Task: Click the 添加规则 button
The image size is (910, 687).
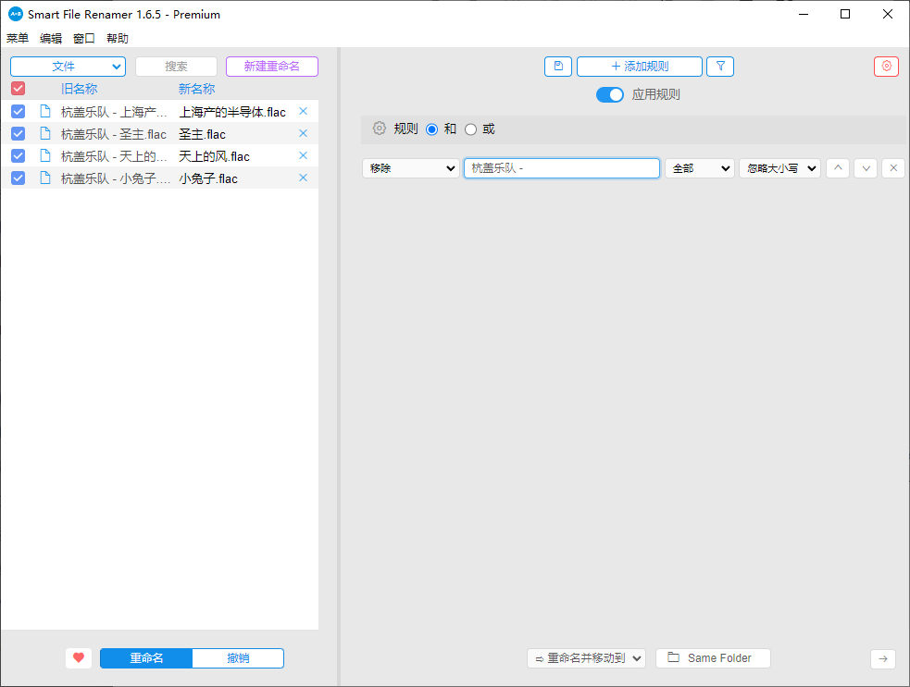Action: [x=639, y=67]
